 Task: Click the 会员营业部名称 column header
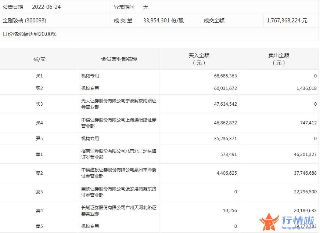pyautogui.click(x=119, y=59)
